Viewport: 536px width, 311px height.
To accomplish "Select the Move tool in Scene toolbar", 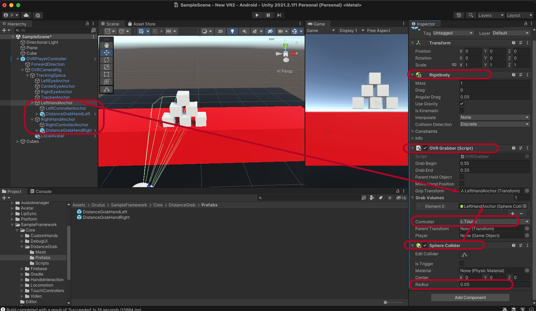I will (107, 53).
